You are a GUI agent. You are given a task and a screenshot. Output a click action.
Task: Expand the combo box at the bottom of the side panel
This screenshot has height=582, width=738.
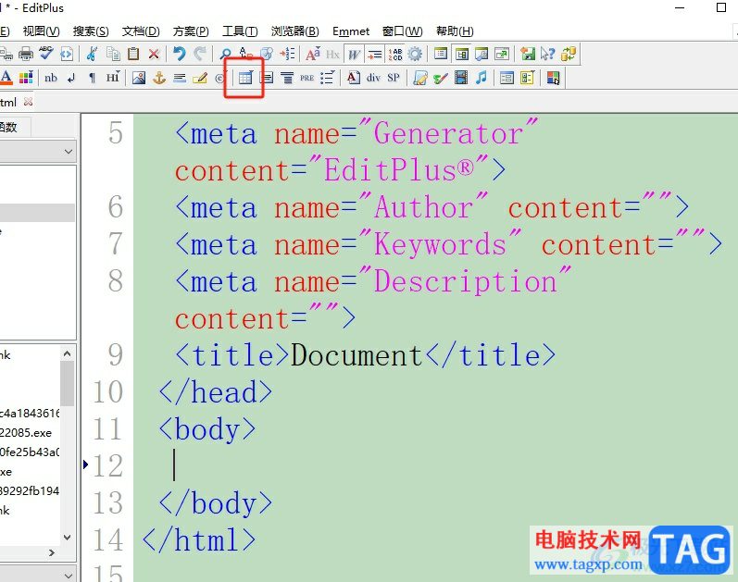(69, 575)
